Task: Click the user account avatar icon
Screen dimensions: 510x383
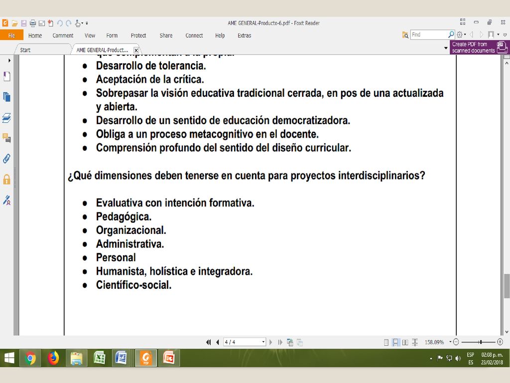Action: [x=491, y=34]
